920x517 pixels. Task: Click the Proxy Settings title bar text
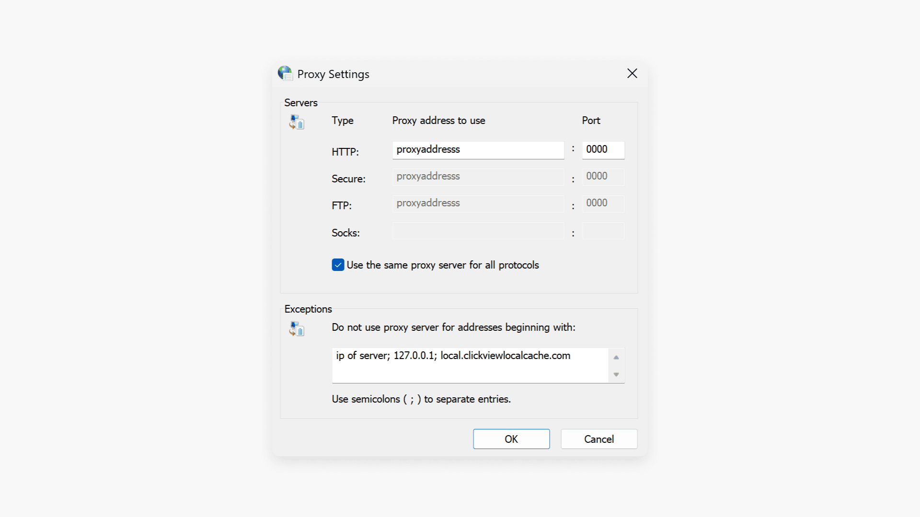click(x=333, y=74)
